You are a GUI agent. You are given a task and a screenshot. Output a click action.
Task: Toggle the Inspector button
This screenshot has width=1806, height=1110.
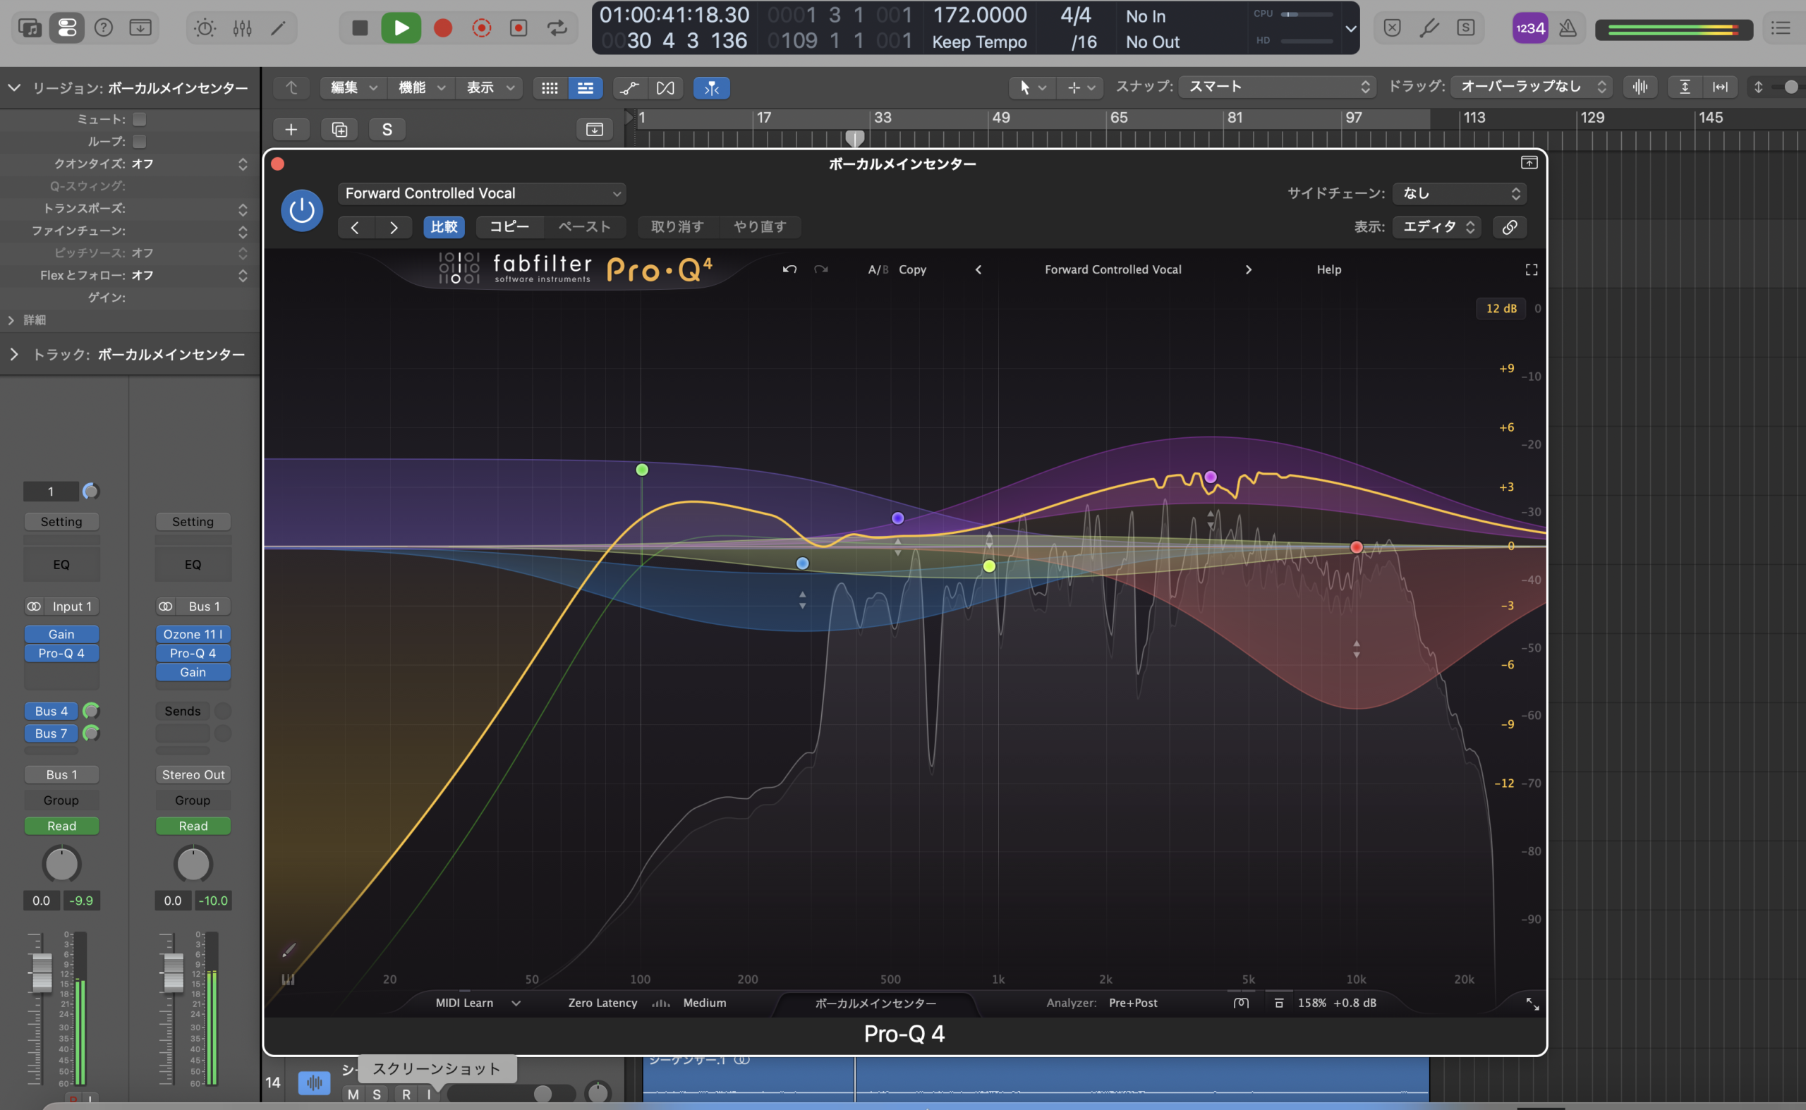[x=67, y=28]
